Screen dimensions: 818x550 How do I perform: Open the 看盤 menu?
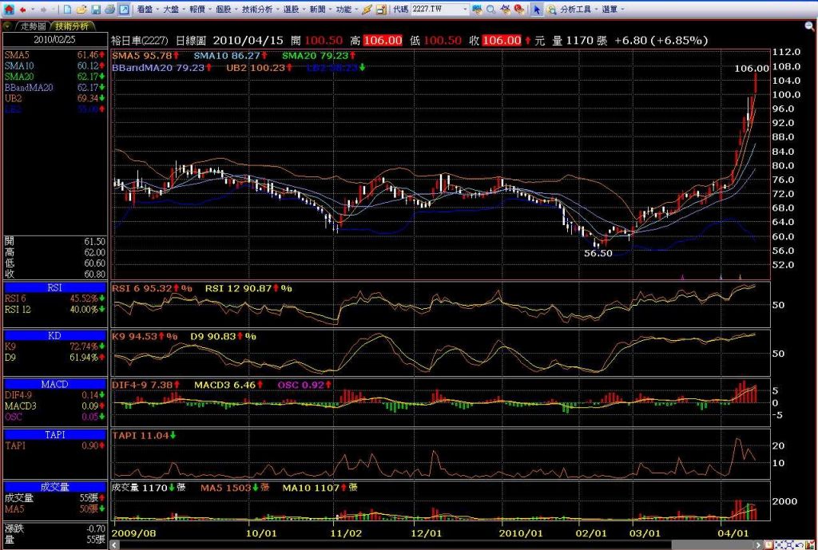[148, 10]
